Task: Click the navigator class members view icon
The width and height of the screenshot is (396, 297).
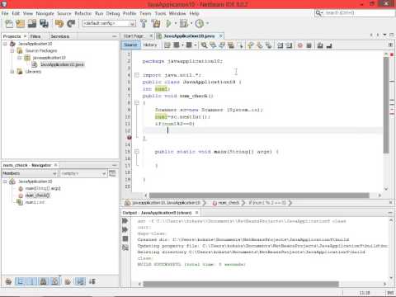Action: (x=112, y=173)
